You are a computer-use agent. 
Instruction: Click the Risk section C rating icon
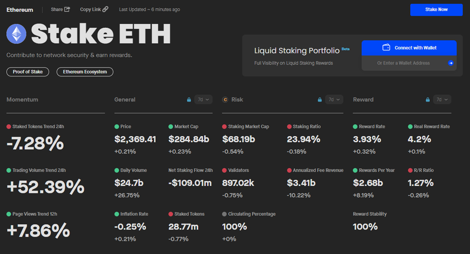point(225,100)
